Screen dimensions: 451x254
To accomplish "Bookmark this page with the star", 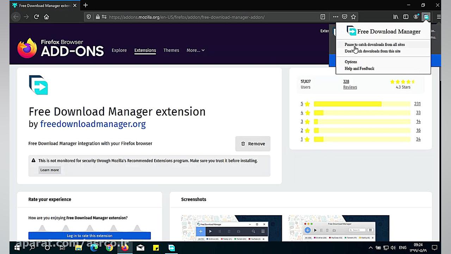I will coord(353,17).
